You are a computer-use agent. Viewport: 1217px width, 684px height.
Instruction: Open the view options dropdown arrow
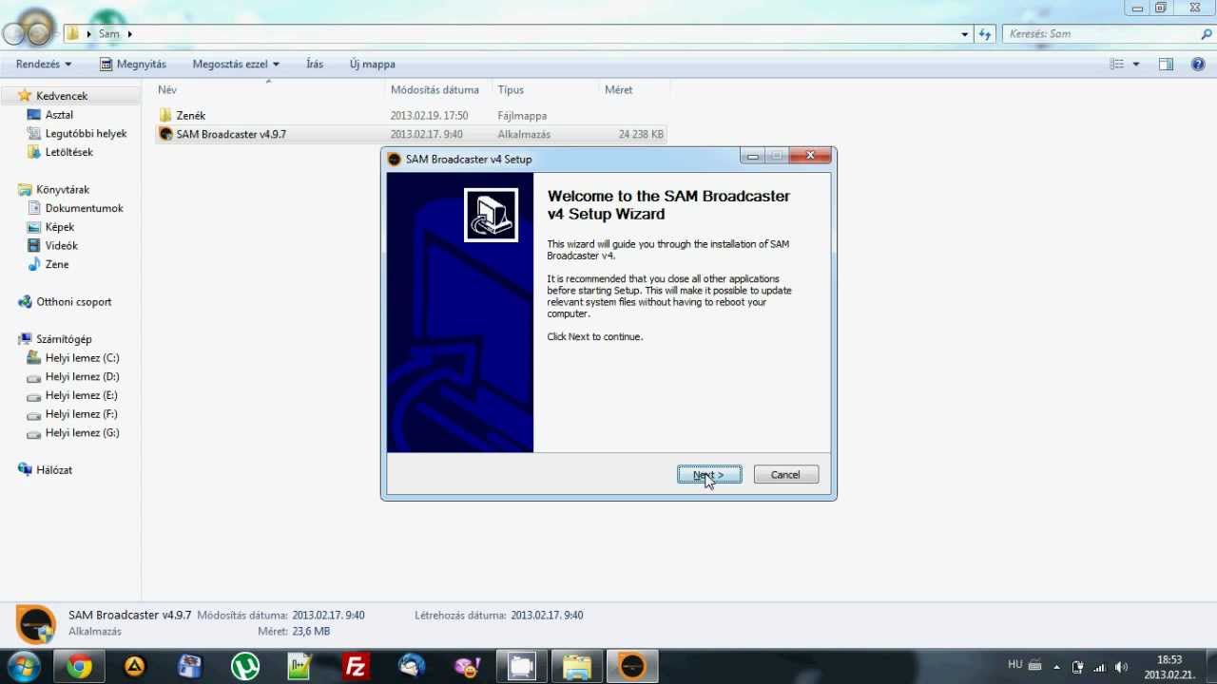[x=1135, y=65]
